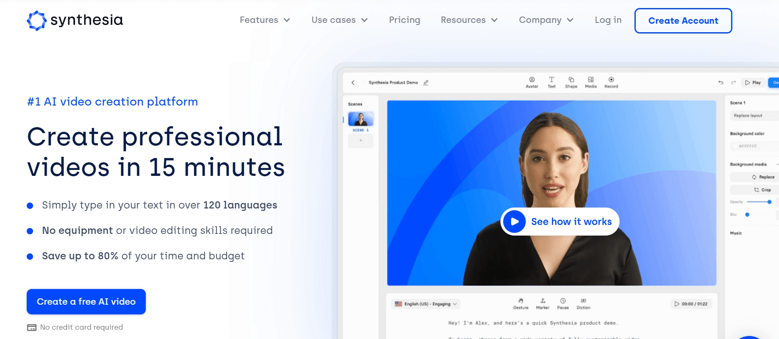Screen dimensions: 779x339
Task: Click the pencil icon to rename the project
Action: tap(426, 83)
